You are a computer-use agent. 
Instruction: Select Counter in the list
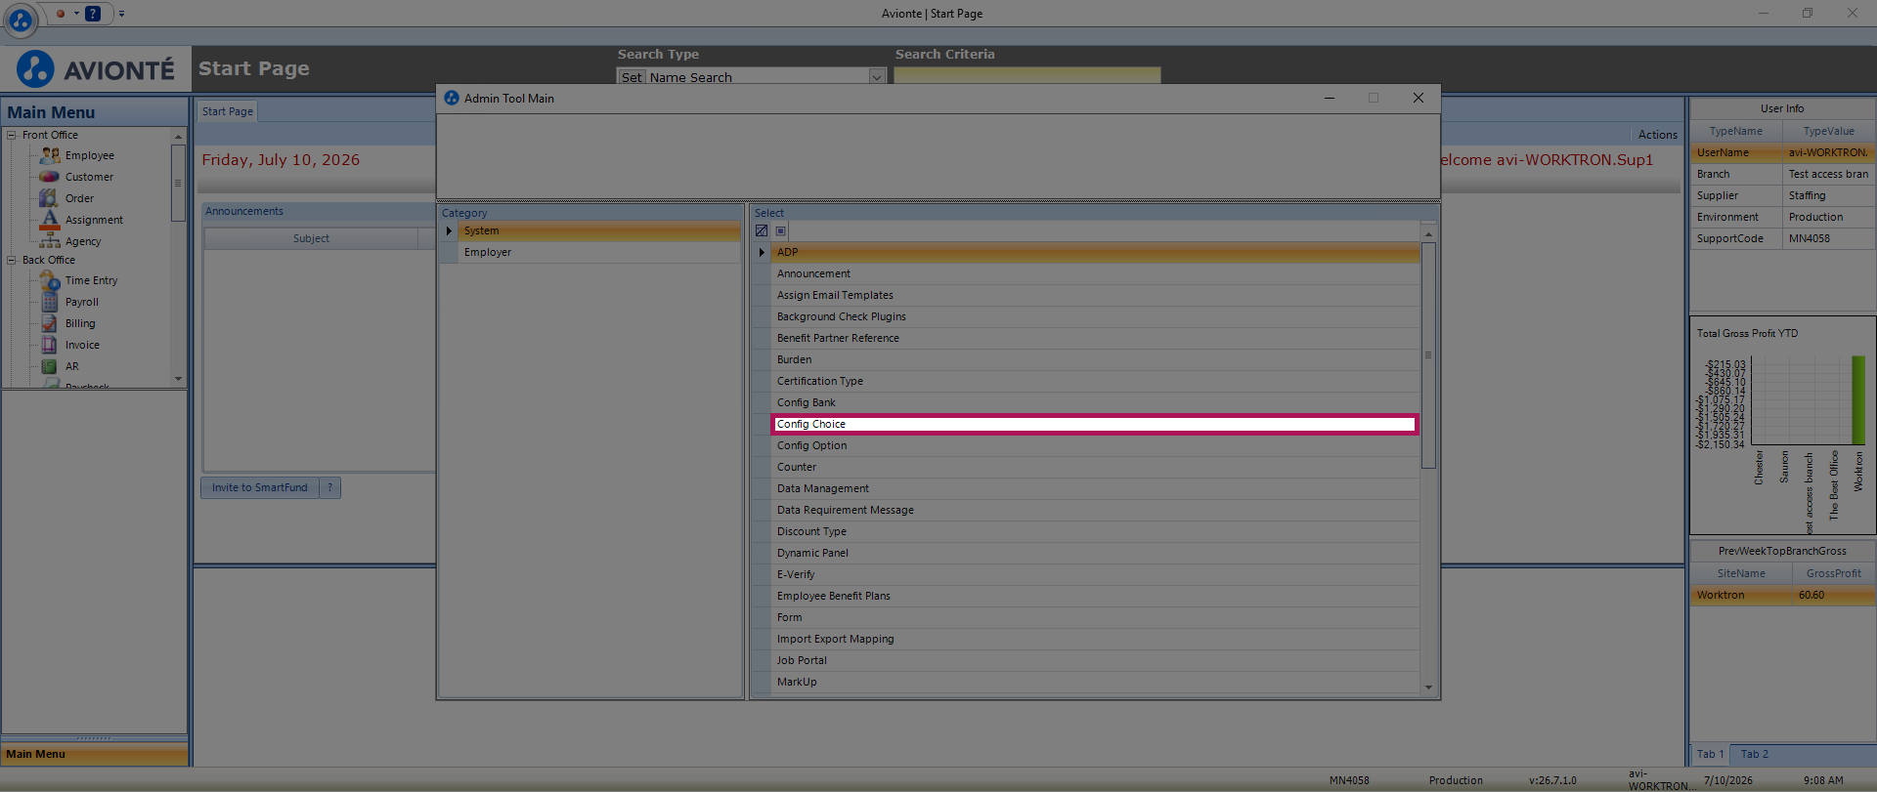(x=1095, y=468)
